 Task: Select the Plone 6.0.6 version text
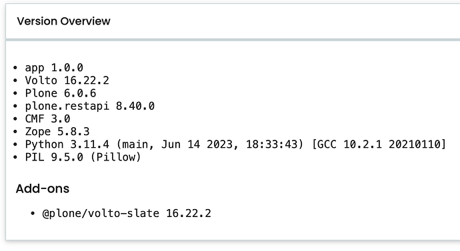[x=61, y=93]
